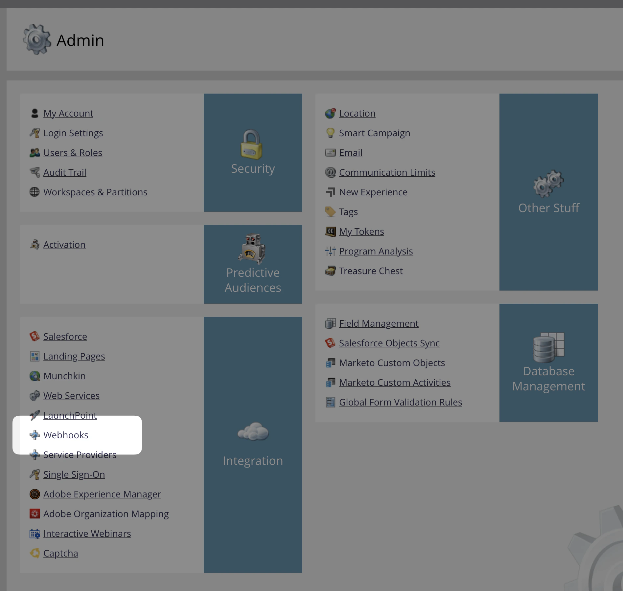Screen dimensions: 623x591
Task: Click the Landing Pages icon
Action: pos(35,356)
